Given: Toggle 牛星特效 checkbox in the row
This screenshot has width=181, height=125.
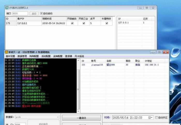Looking at the screenshot, I should [x=107, y=23].
